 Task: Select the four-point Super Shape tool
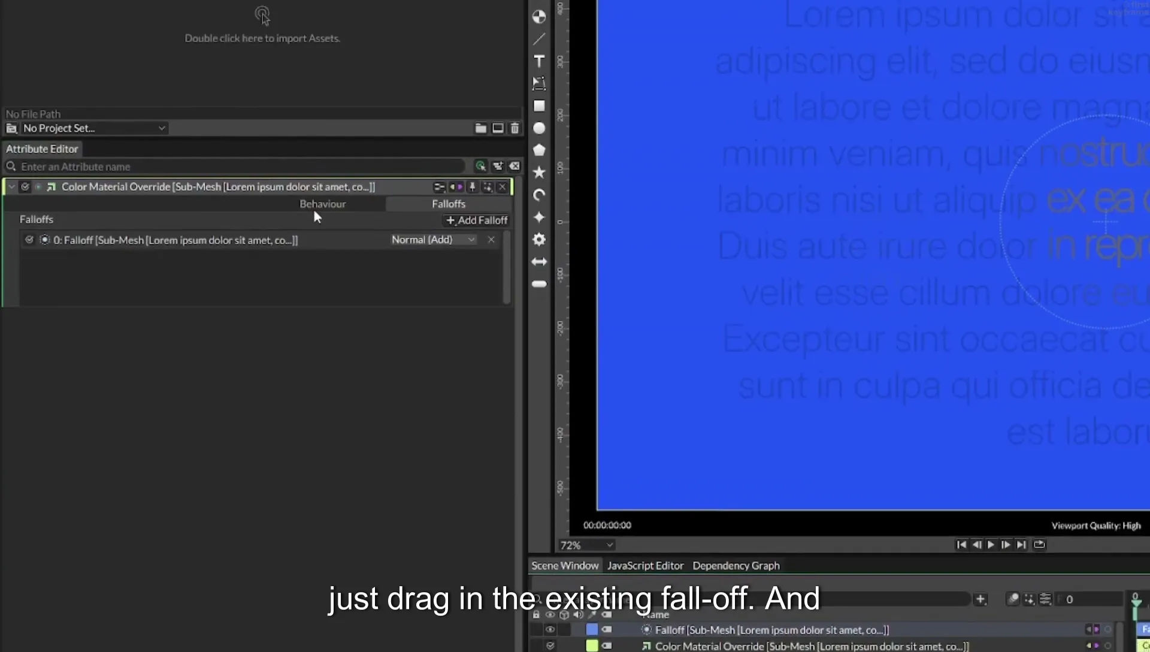[x=539, y=217]
